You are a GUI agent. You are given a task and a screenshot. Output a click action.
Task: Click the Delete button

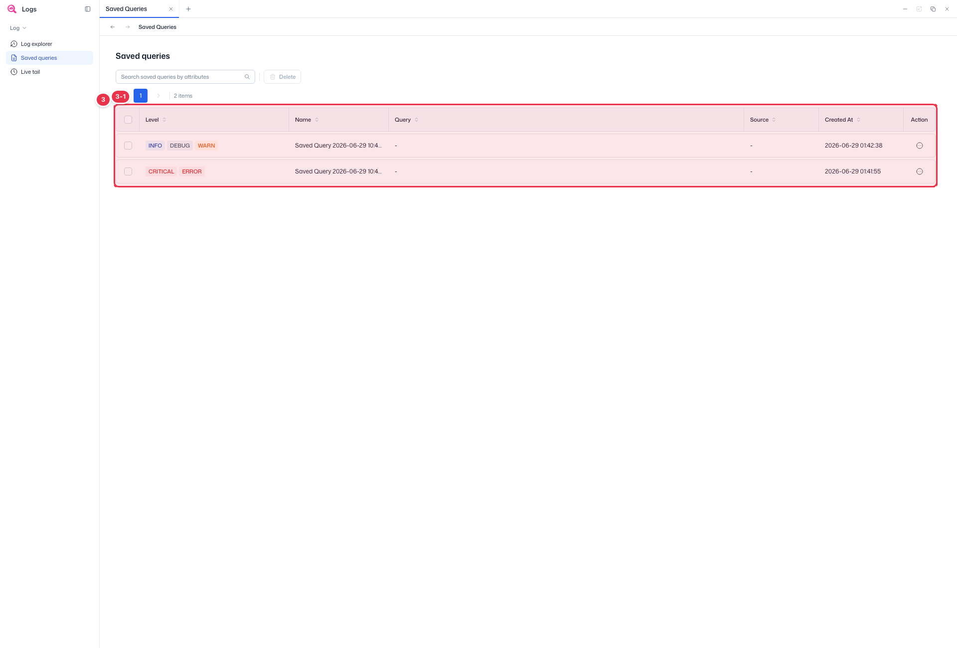(x=283, y=77)
